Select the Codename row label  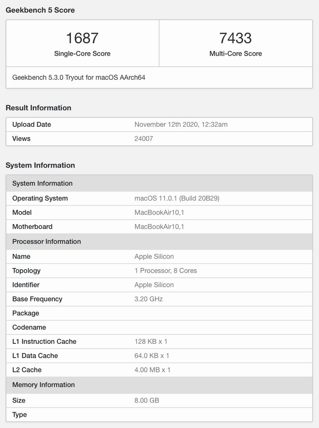[x=29, y=328]
